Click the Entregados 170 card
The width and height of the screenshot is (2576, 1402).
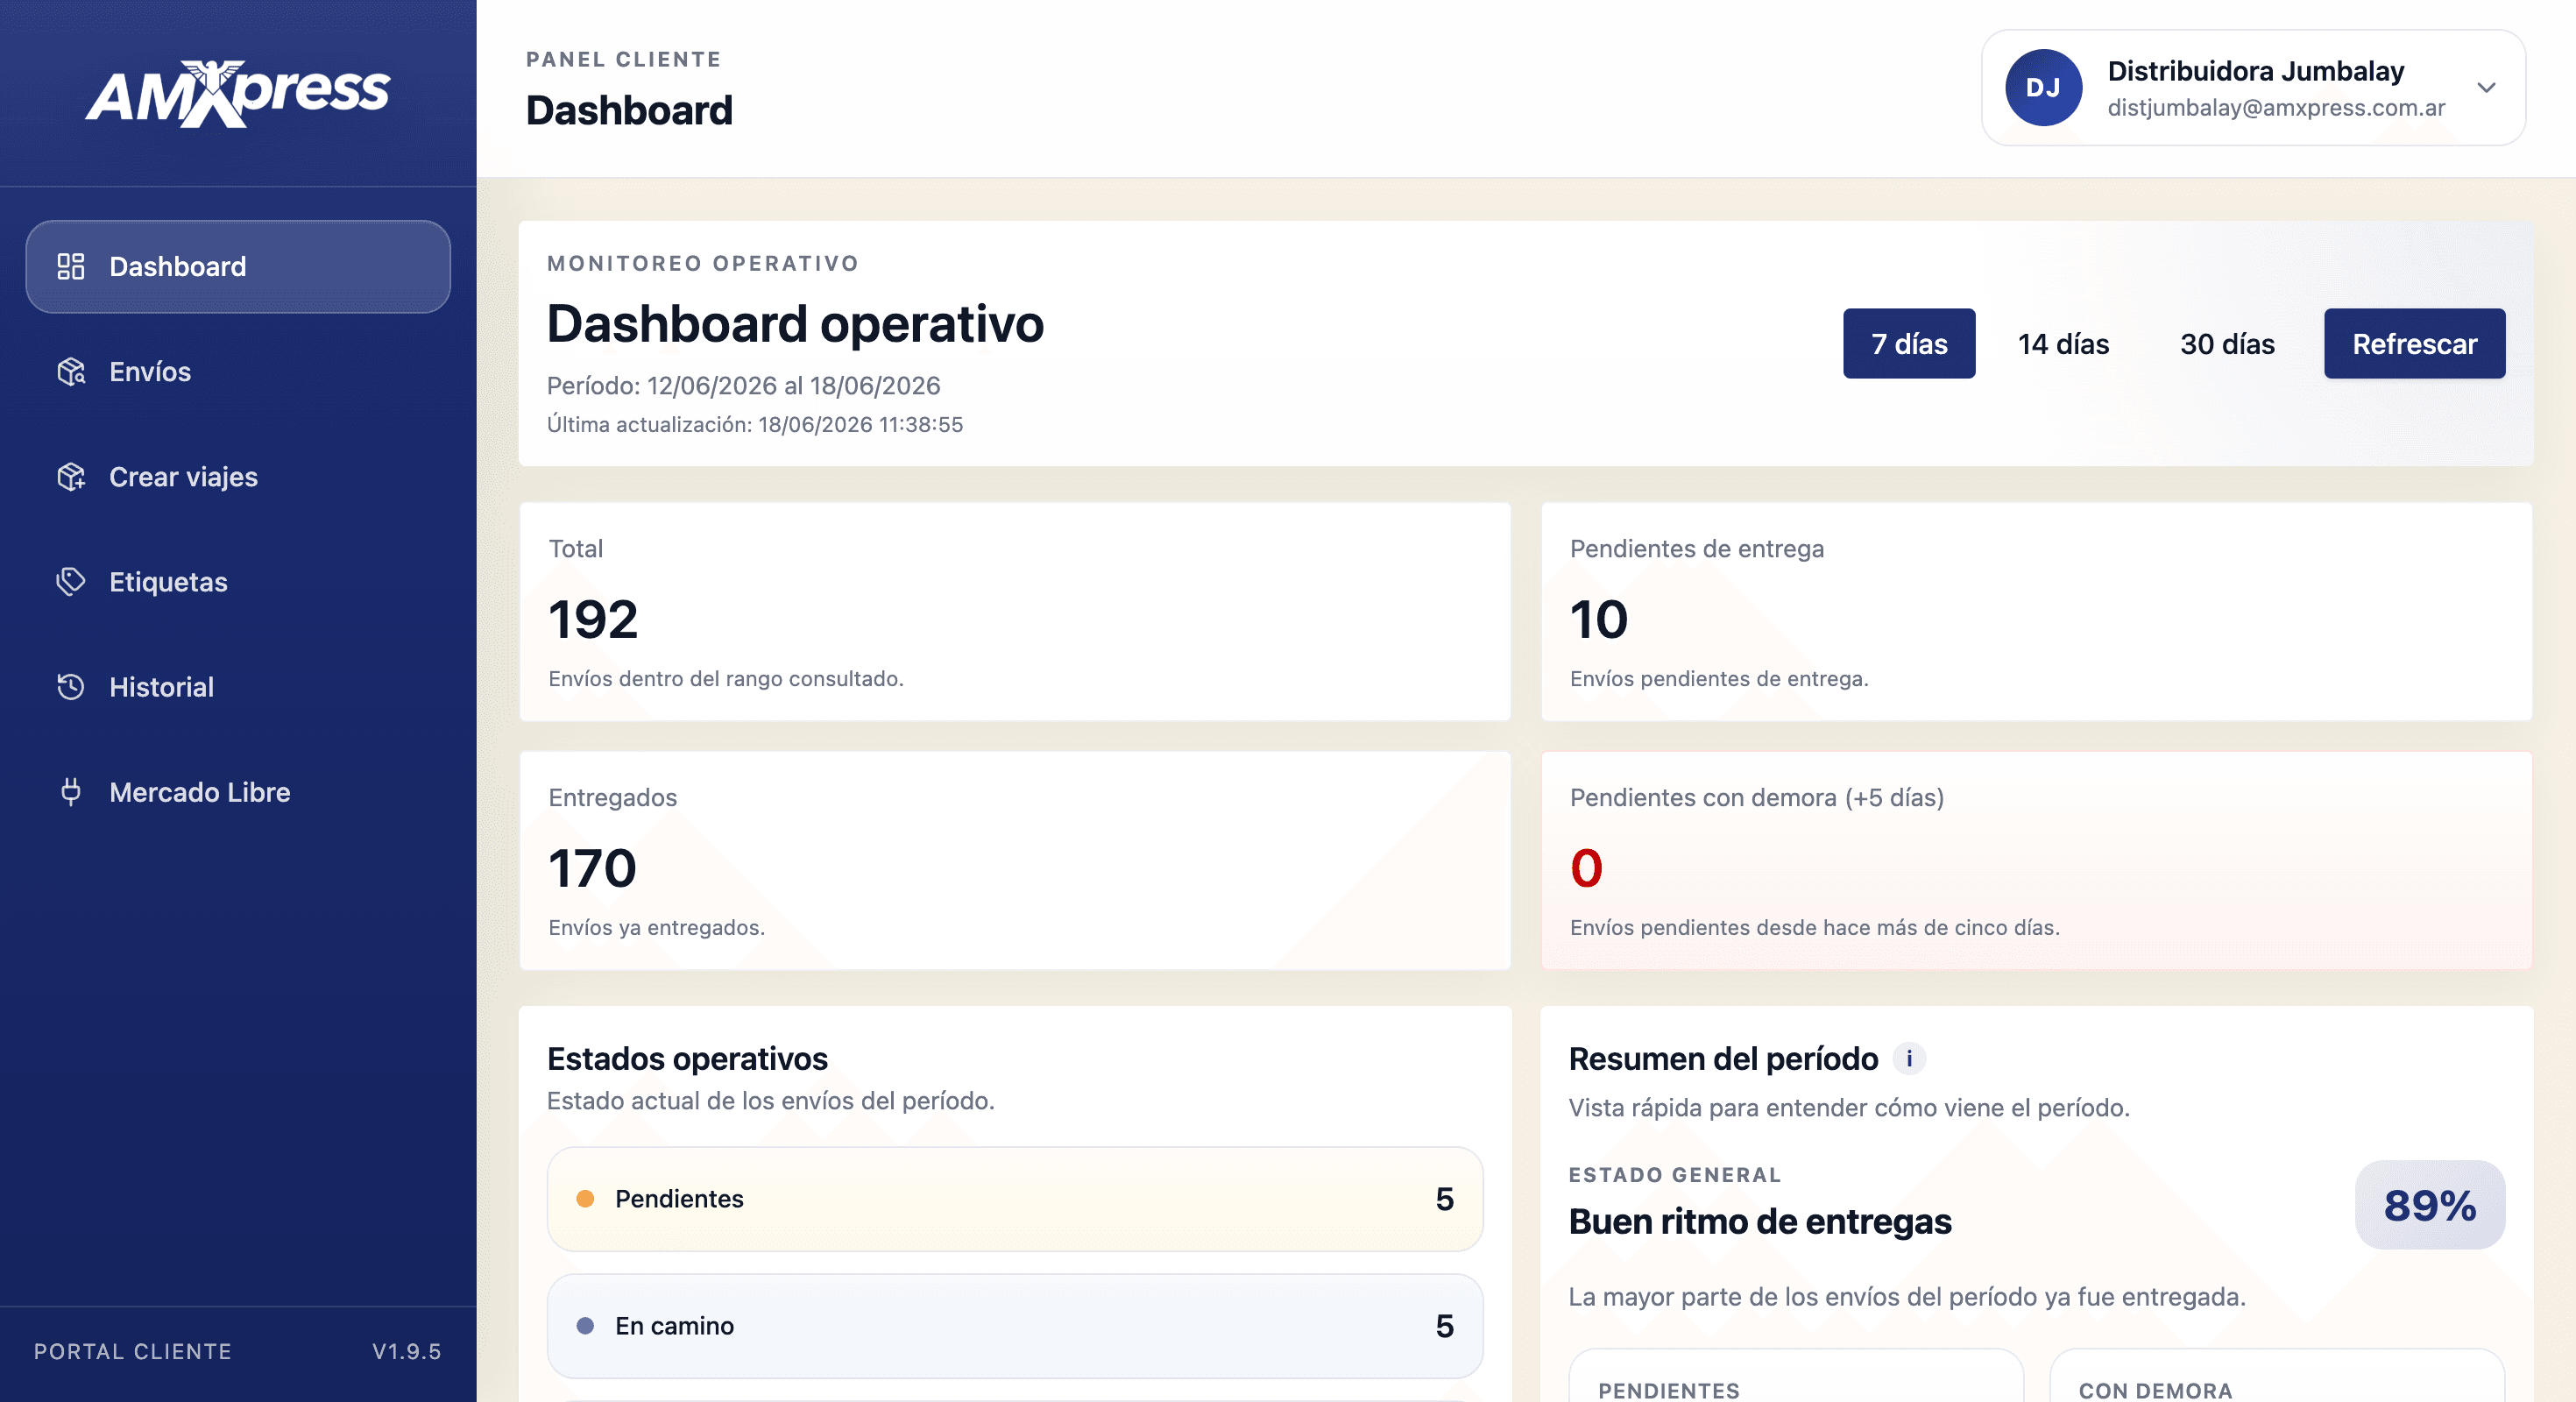[x=1015, y=860]
